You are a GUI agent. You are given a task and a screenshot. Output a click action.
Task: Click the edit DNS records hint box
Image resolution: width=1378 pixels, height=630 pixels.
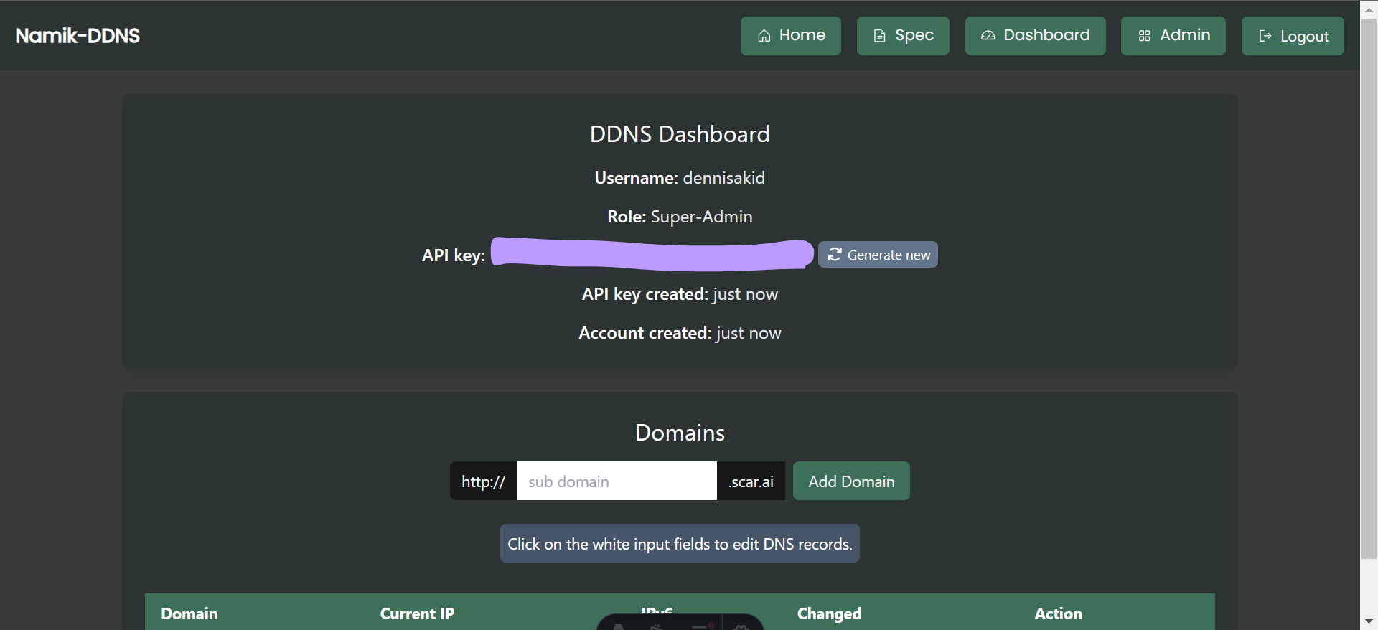tap(680, 543)
